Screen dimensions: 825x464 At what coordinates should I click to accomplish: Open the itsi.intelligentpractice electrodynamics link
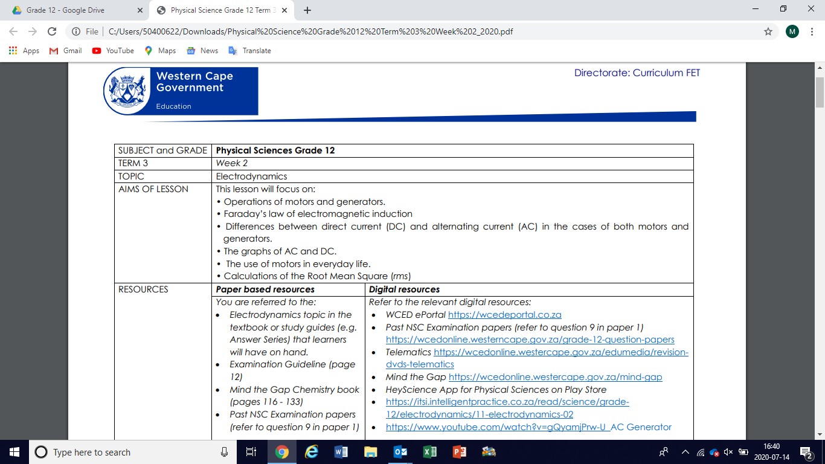pos(507,408)
